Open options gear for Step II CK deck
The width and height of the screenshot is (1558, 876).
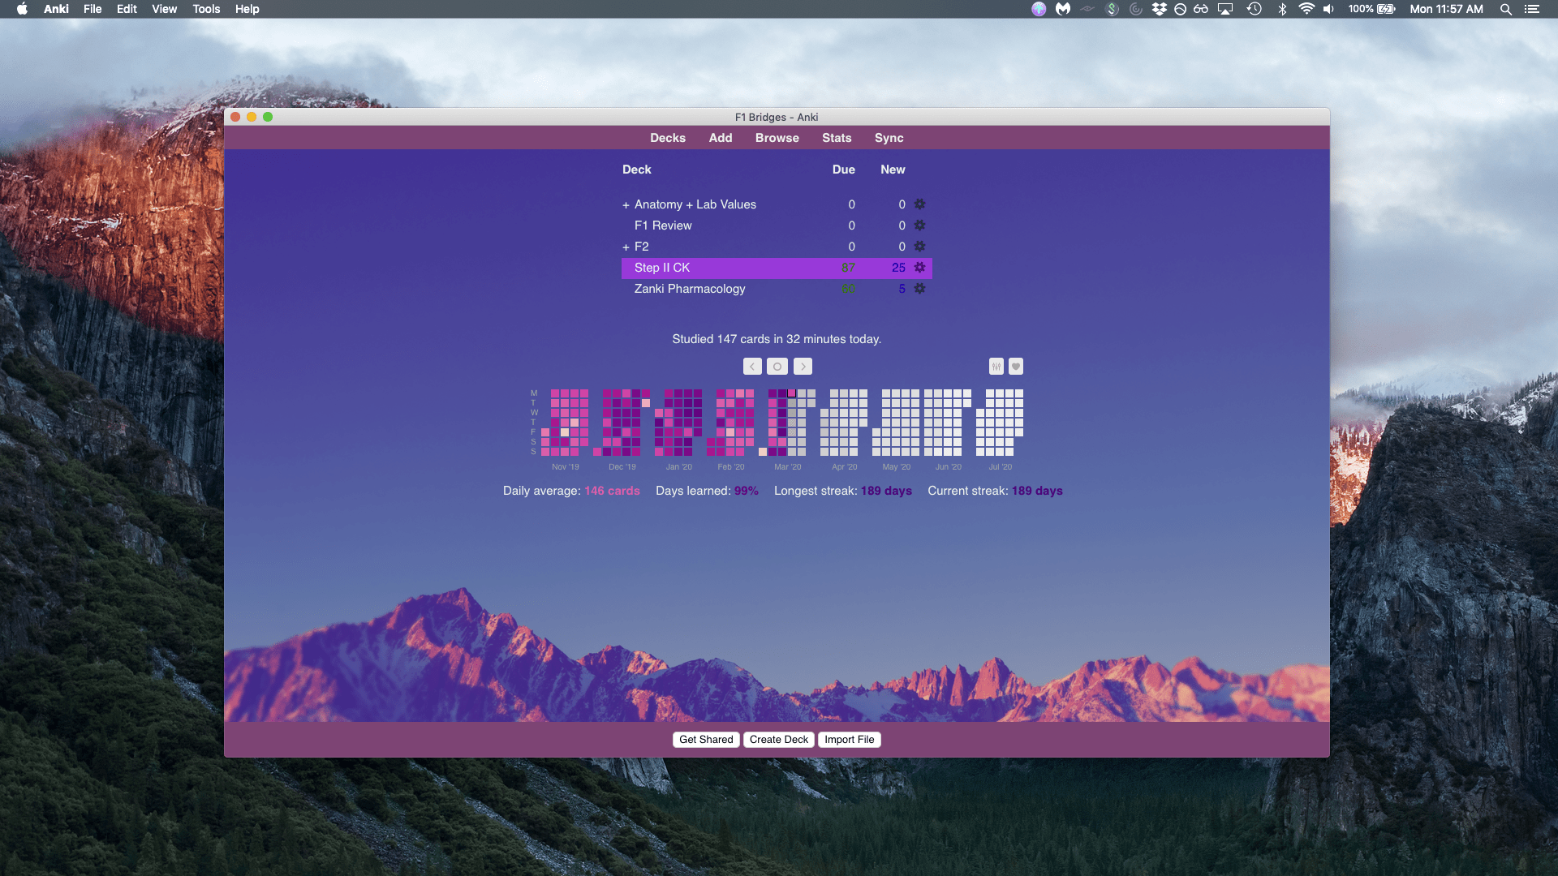pyautogui.click(x=919, y=268)
